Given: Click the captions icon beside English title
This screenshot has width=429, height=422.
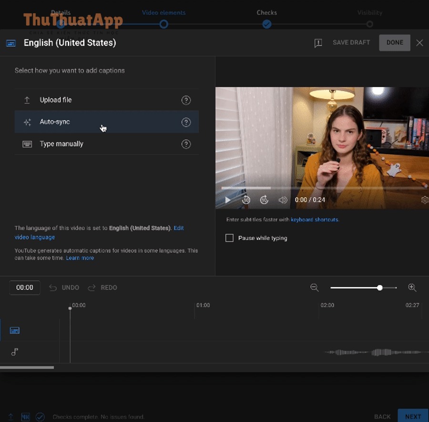Looking at the screenshot, I should point(11,43).
